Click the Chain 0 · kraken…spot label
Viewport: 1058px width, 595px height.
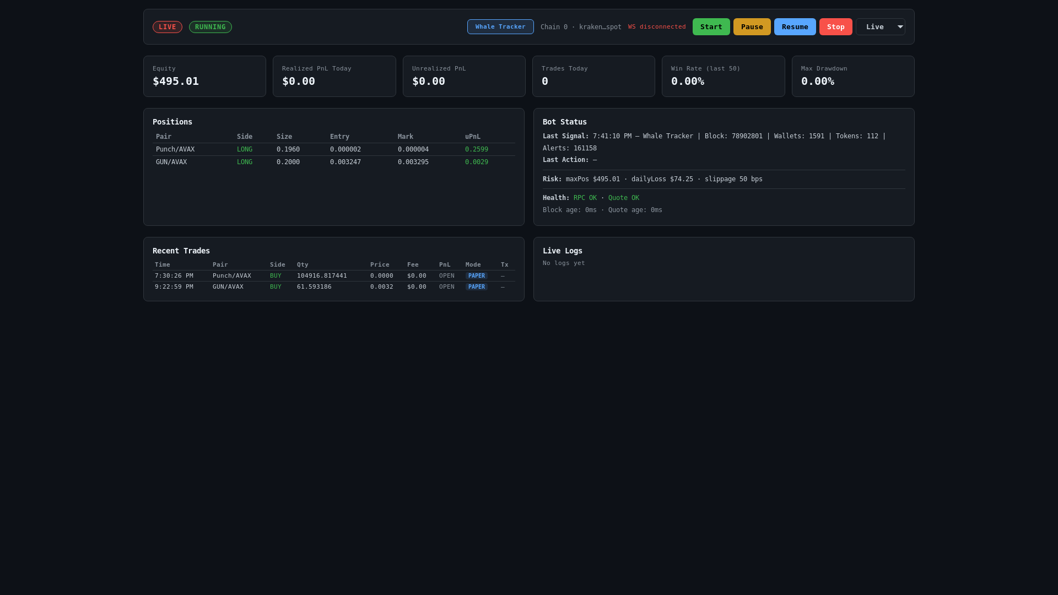coord(581,27)
